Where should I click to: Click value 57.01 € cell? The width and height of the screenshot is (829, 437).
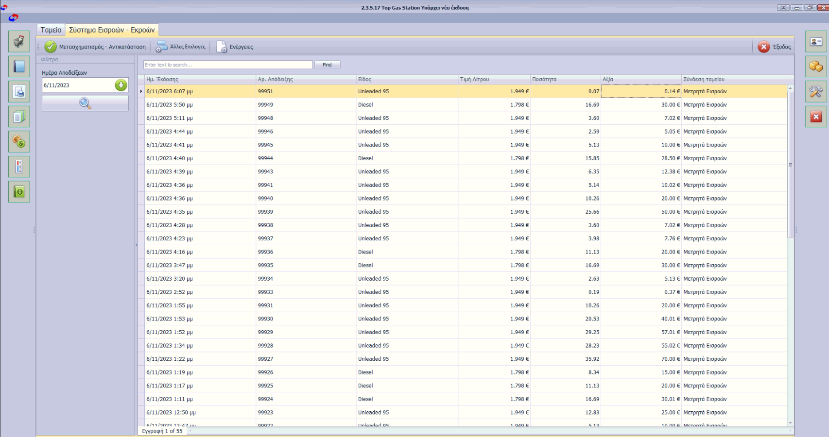[x=641, y=332]
